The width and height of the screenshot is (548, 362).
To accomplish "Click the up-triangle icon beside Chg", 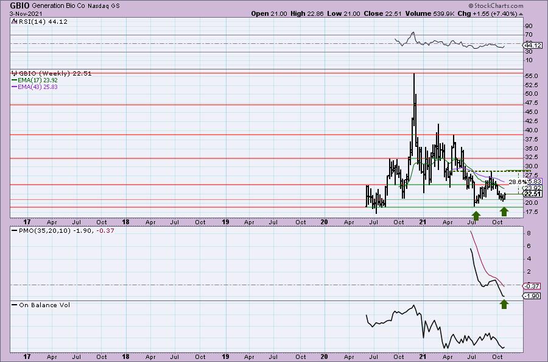I will click(x=521, y=14).
